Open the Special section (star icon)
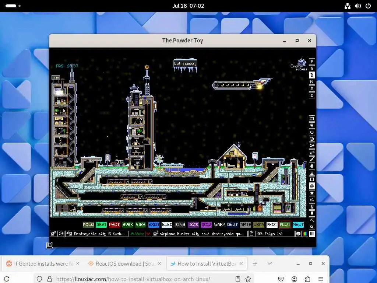 (x=312, y=193)
